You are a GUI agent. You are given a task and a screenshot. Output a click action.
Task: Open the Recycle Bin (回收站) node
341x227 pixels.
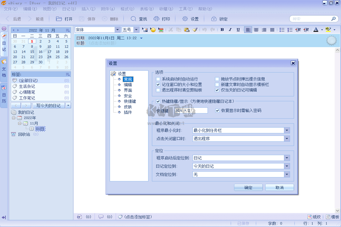[x=24, y=134]
